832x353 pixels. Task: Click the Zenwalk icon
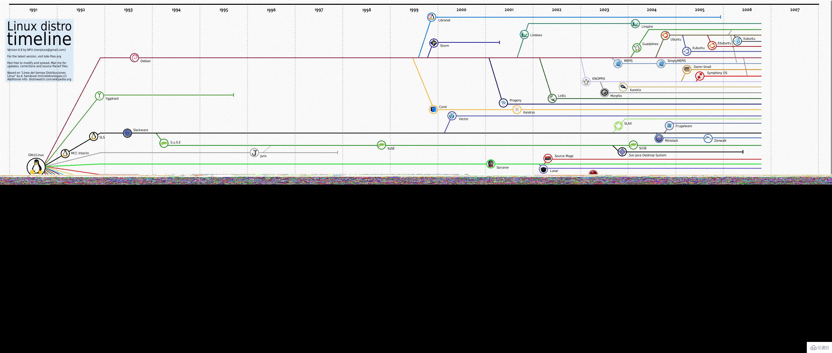tap(708, 138)
